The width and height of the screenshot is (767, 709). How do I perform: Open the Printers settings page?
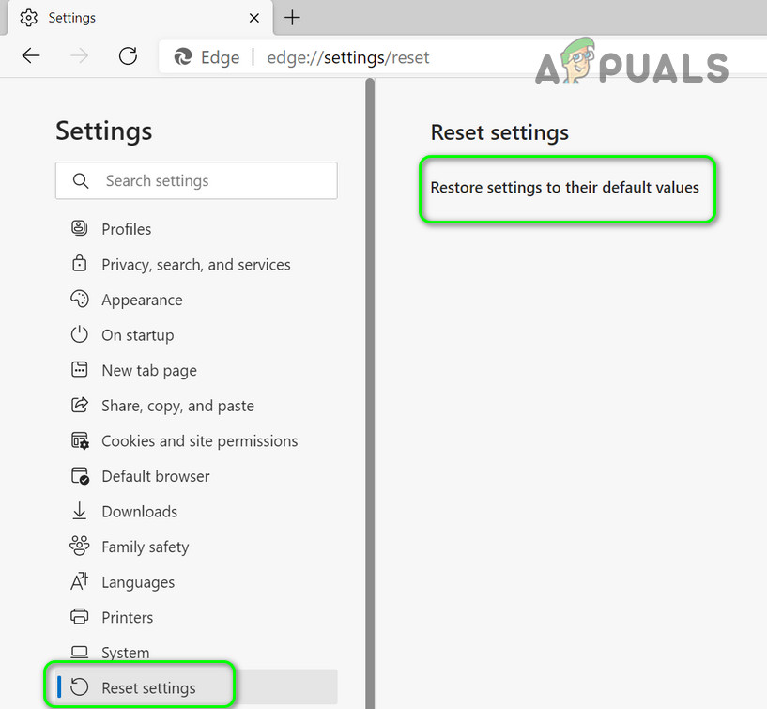[x=112, y=617]
